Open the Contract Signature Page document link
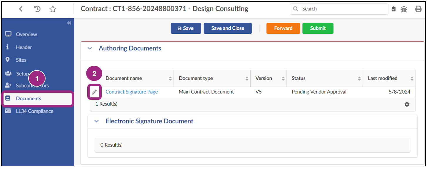The width and height of the screenshot is (427, 169). [132, 92]
